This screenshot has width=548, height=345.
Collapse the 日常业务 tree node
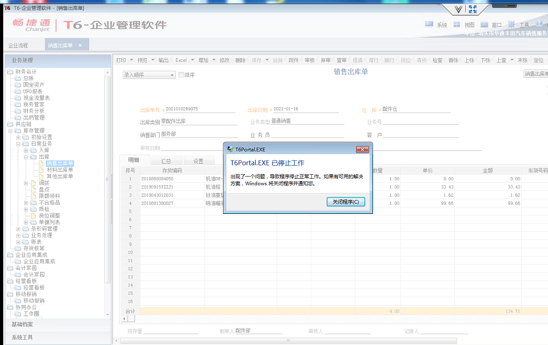pyautogui.click(x=18, y=144)
